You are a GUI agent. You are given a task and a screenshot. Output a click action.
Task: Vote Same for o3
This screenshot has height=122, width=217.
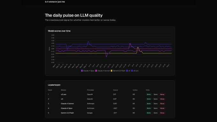tap(155, 99)
